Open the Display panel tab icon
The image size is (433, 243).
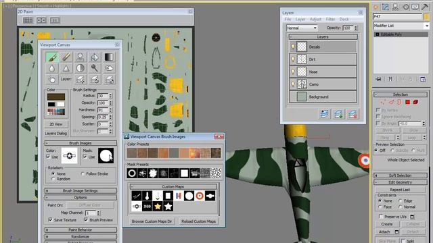coord(415,7)
